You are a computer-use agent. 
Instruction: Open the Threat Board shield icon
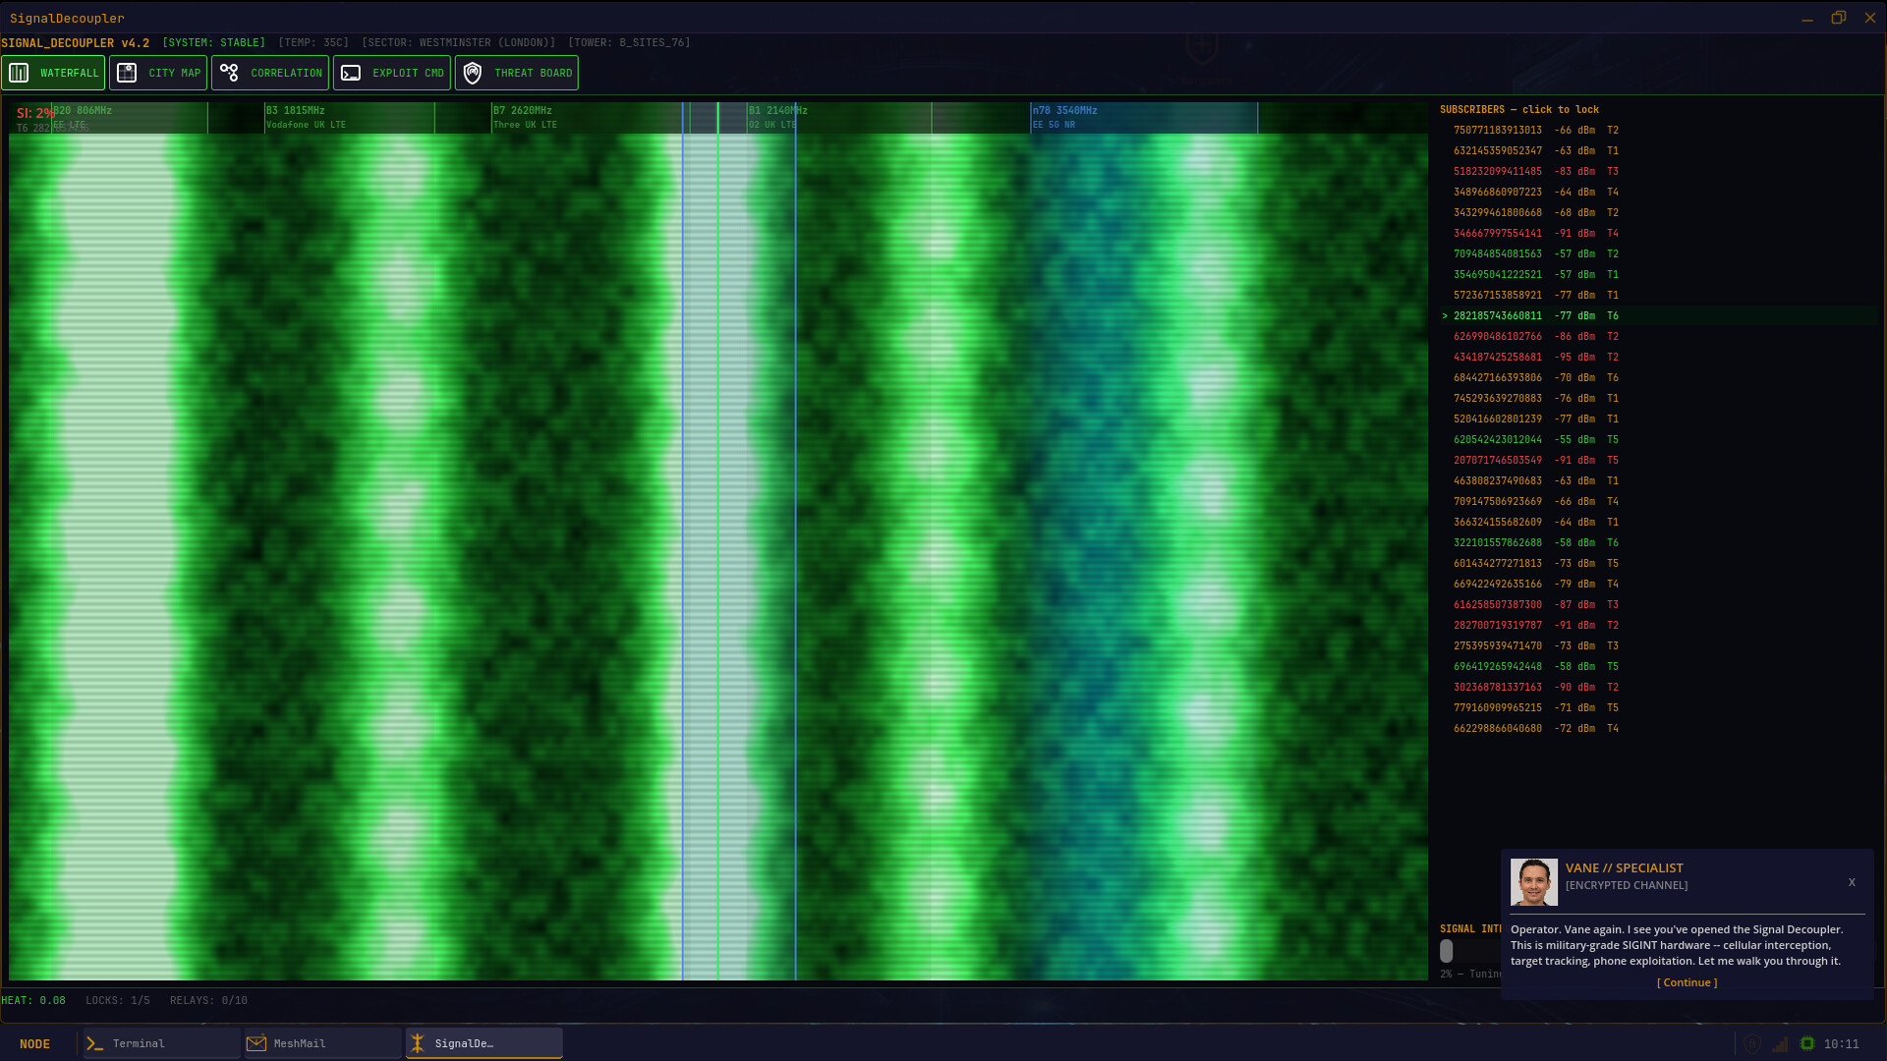(473, 73)
